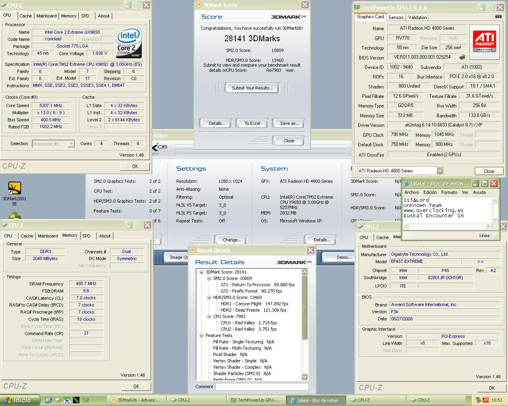This screenshot has height=406, width=508.
Task: Switch to TechPowerUp GPU-Z taskbar button
Action: 256,400
